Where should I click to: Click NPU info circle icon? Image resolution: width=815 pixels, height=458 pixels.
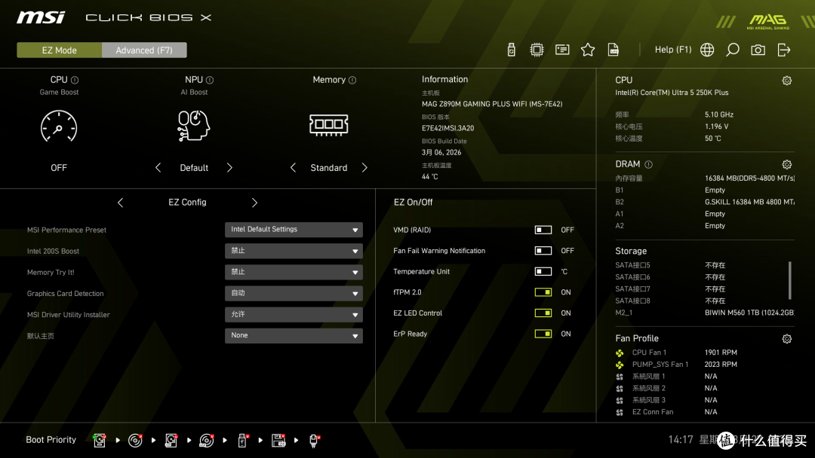tap(210, 80)
